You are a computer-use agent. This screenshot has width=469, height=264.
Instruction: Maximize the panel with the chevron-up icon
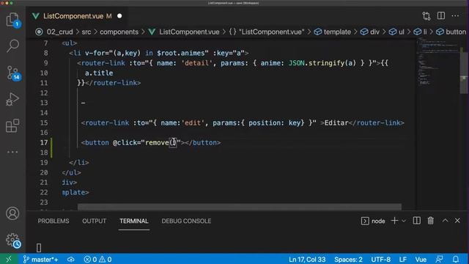point(445,221)
